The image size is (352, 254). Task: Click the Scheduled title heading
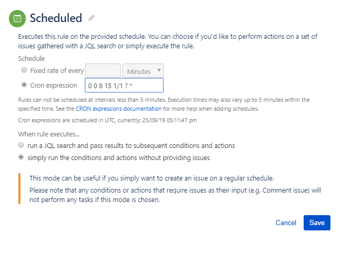point(56,18)
